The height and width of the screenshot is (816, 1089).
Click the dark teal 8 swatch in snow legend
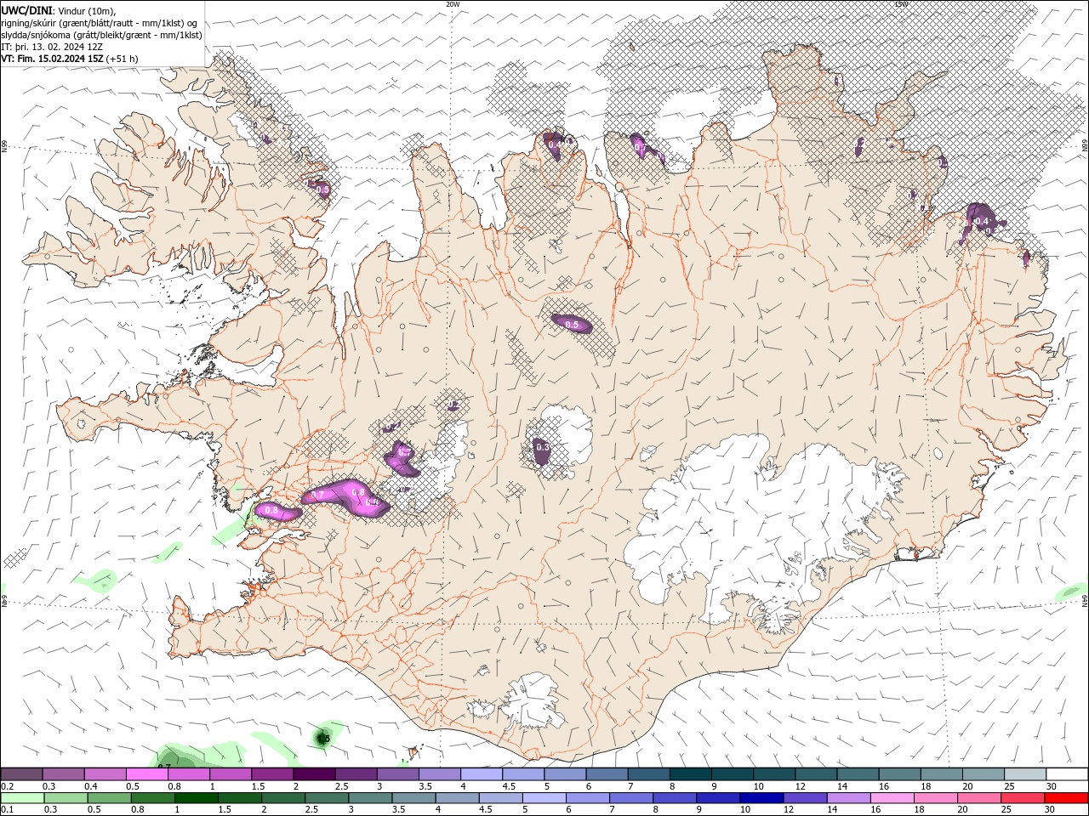[690, 774]
